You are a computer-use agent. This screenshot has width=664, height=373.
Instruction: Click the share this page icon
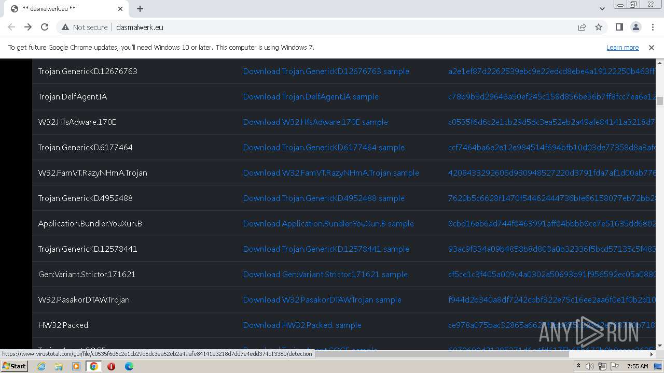(582, 27)
